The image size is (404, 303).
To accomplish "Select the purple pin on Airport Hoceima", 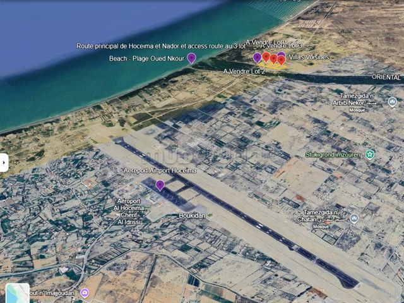I will (160, 185).
